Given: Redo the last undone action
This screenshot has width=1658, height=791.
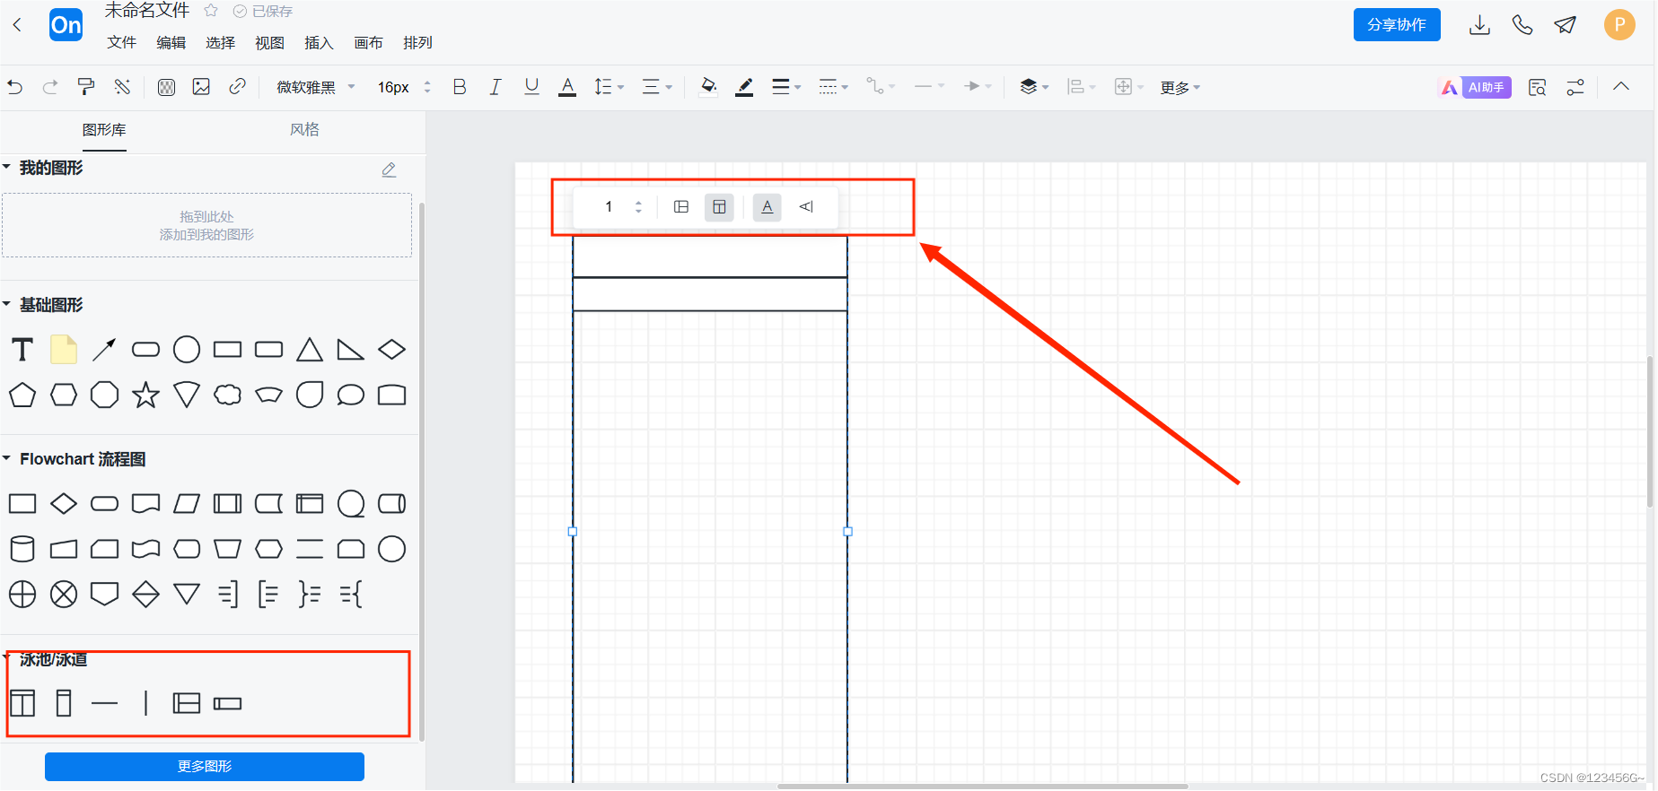Looking at the screenshot, I should click(50, 87).
